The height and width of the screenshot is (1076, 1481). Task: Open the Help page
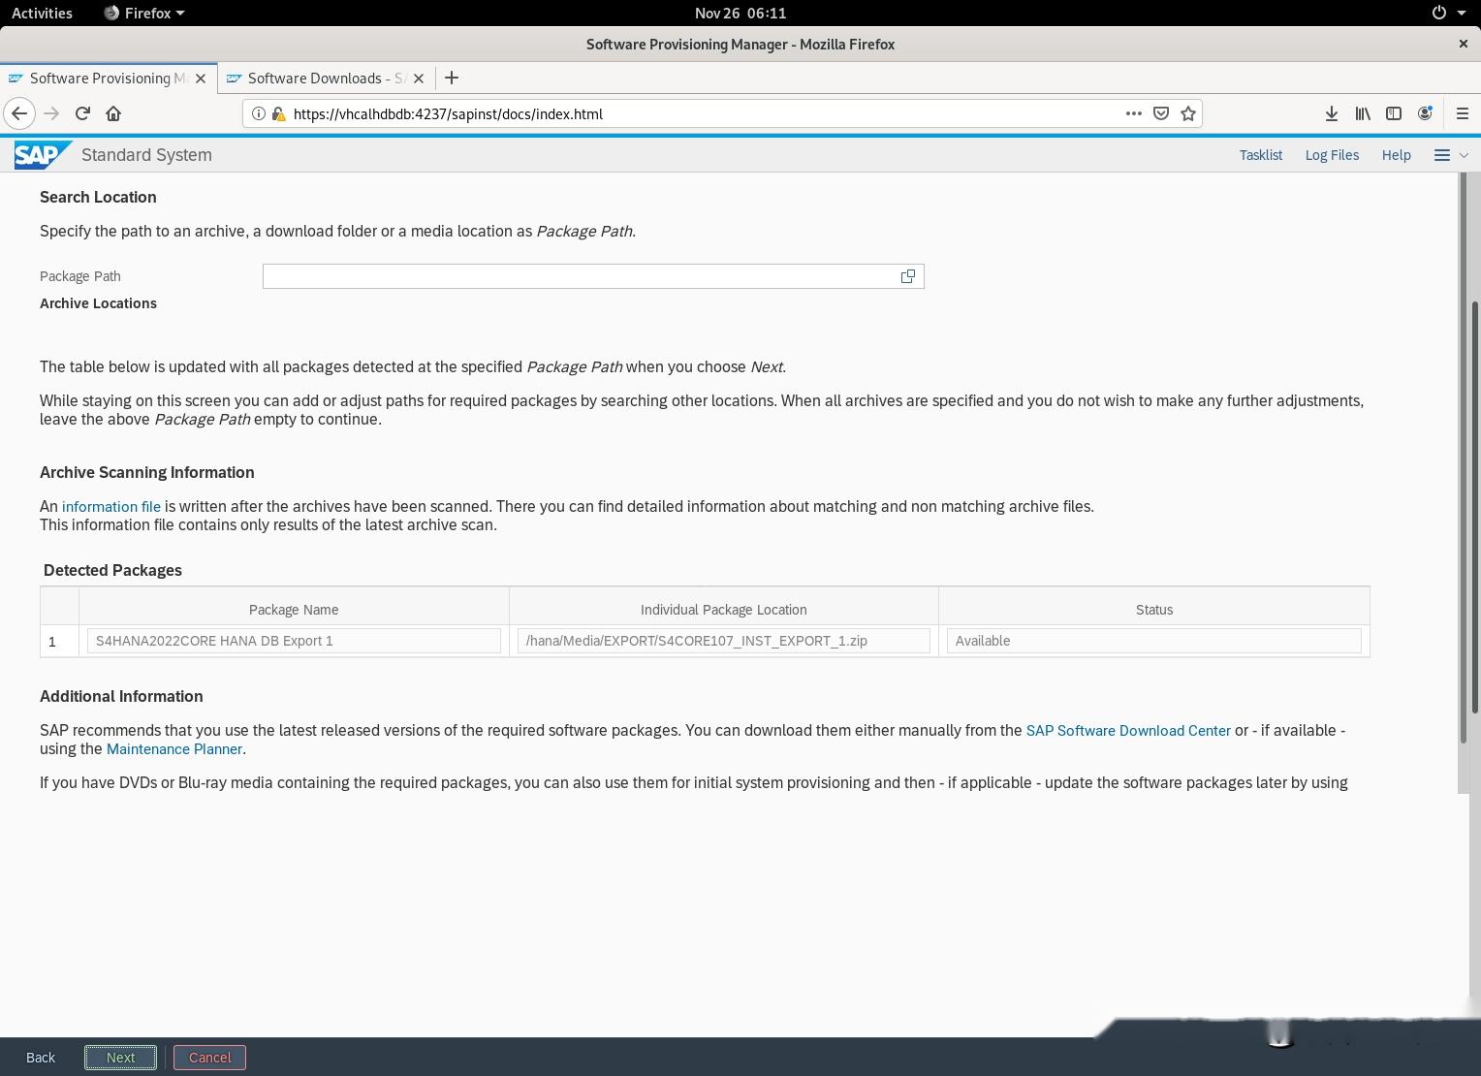pos(1397,155)
